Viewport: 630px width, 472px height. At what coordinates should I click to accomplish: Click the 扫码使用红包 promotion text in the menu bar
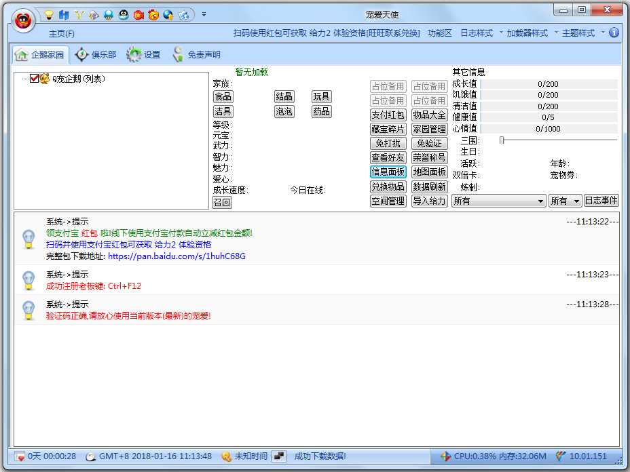click(x=327, y=33)
